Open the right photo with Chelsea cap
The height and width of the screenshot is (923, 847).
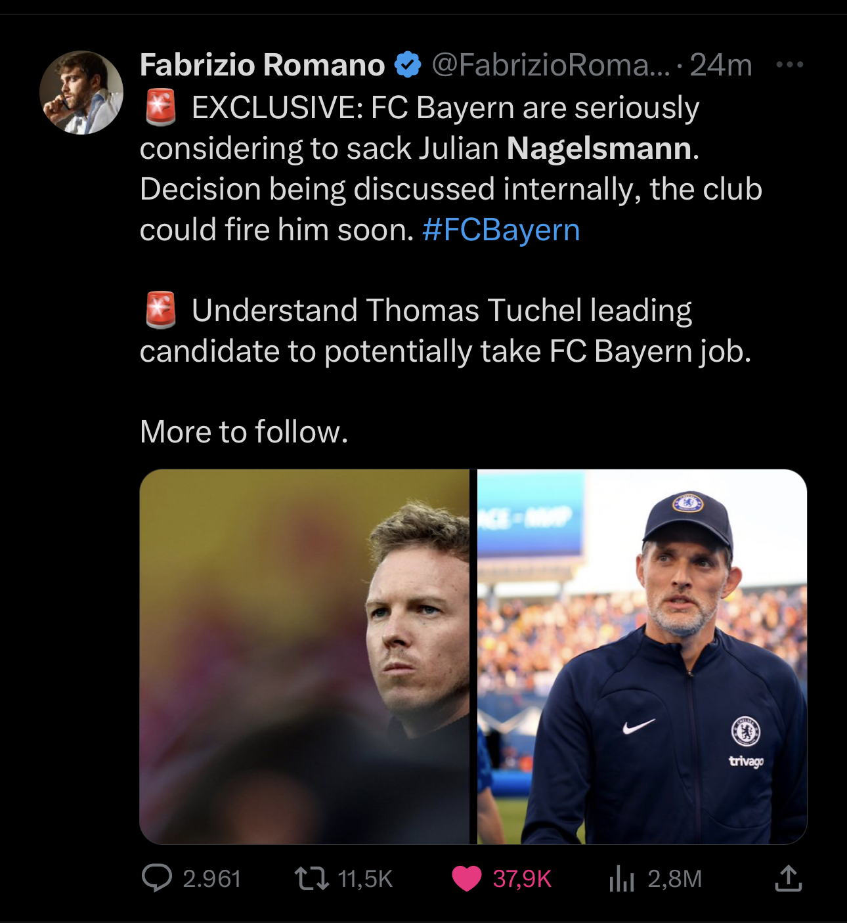641,656
